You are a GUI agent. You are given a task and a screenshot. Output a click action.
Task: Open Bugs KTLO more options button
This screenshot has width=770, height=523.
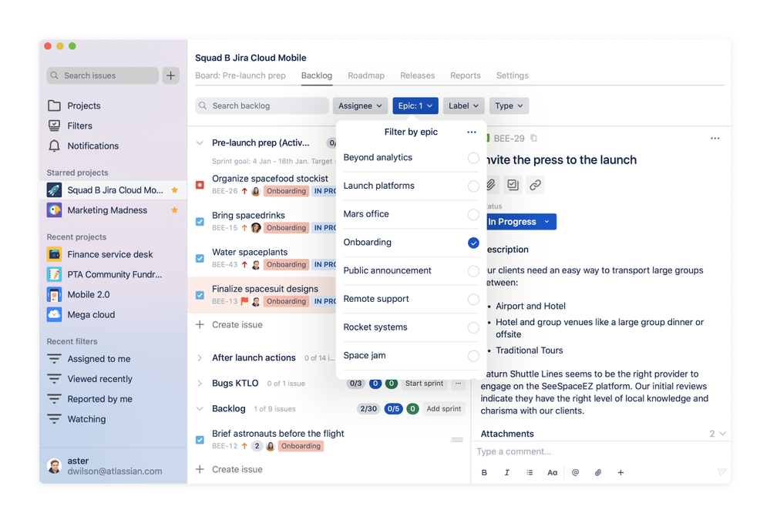pyautogui.click(x=458, y=383)
